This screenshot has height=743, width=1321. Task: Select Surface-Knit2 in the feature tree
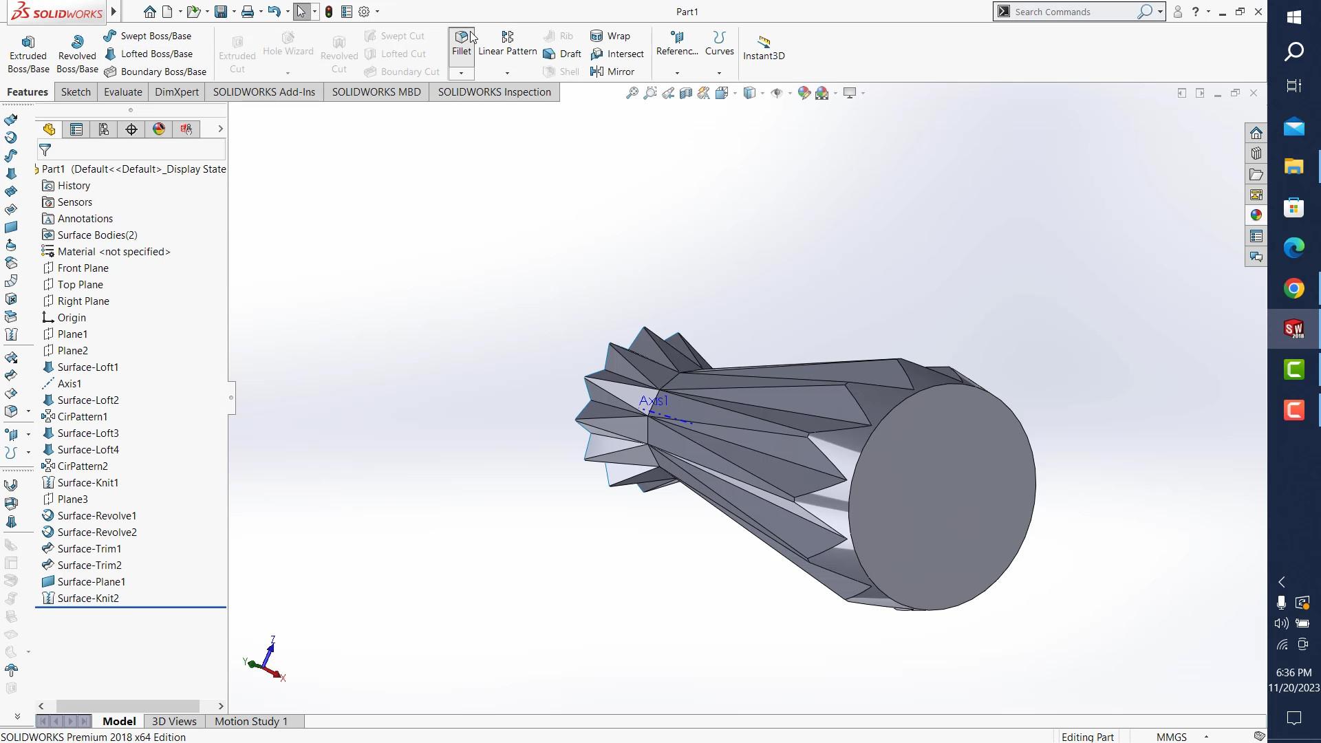click(89, 598)
